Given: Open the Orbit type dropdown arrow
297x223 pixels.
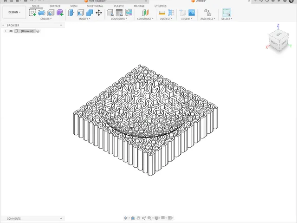Looking at the screenshot, I should pos(129,218).
